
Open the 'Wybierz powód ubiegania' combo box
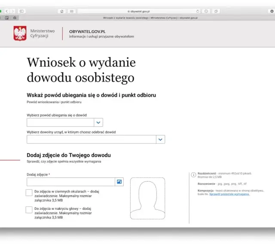(x=65, y=122)
